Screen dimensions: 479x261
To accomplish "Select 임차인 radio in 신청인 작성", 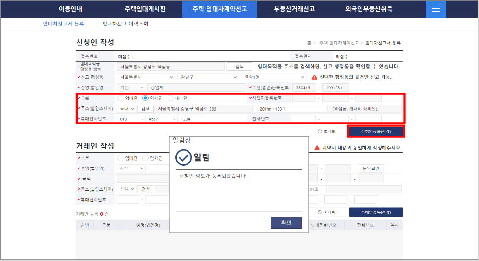I will coord(145,98).
